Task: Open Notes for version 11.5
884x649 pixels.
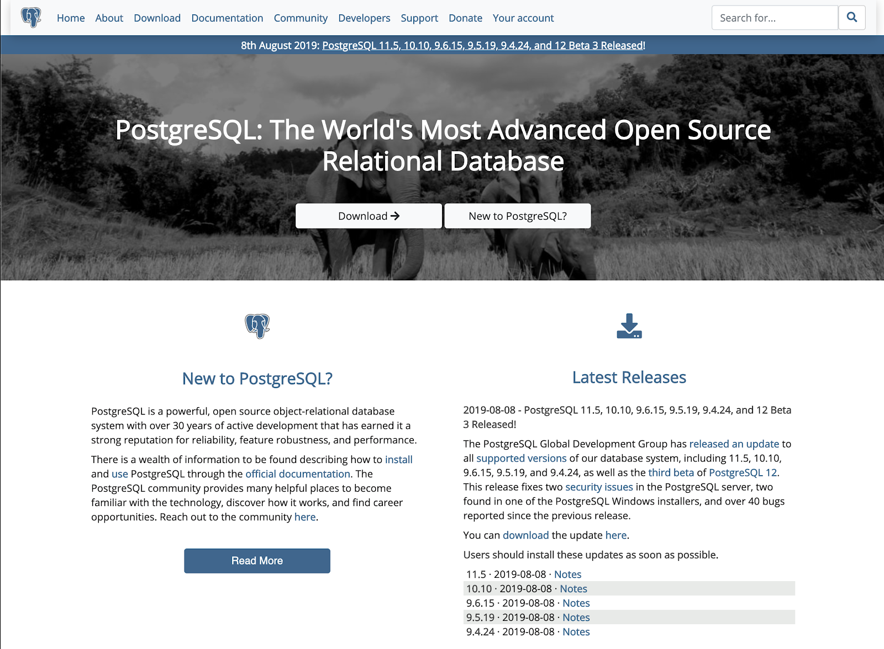Action: (x=568, y=574)
